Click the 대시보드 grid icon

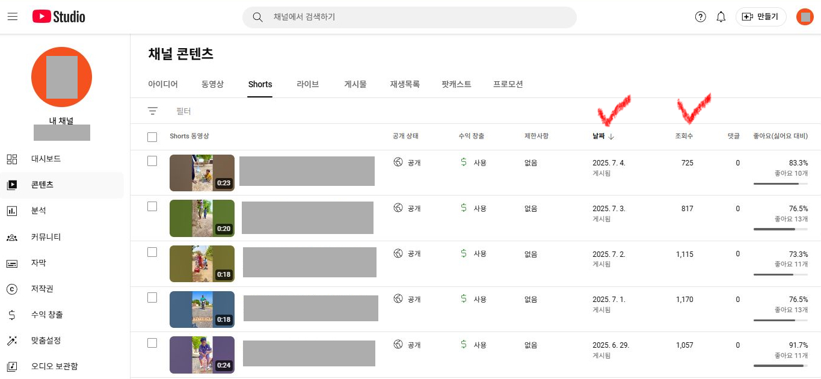pos(12,159)
